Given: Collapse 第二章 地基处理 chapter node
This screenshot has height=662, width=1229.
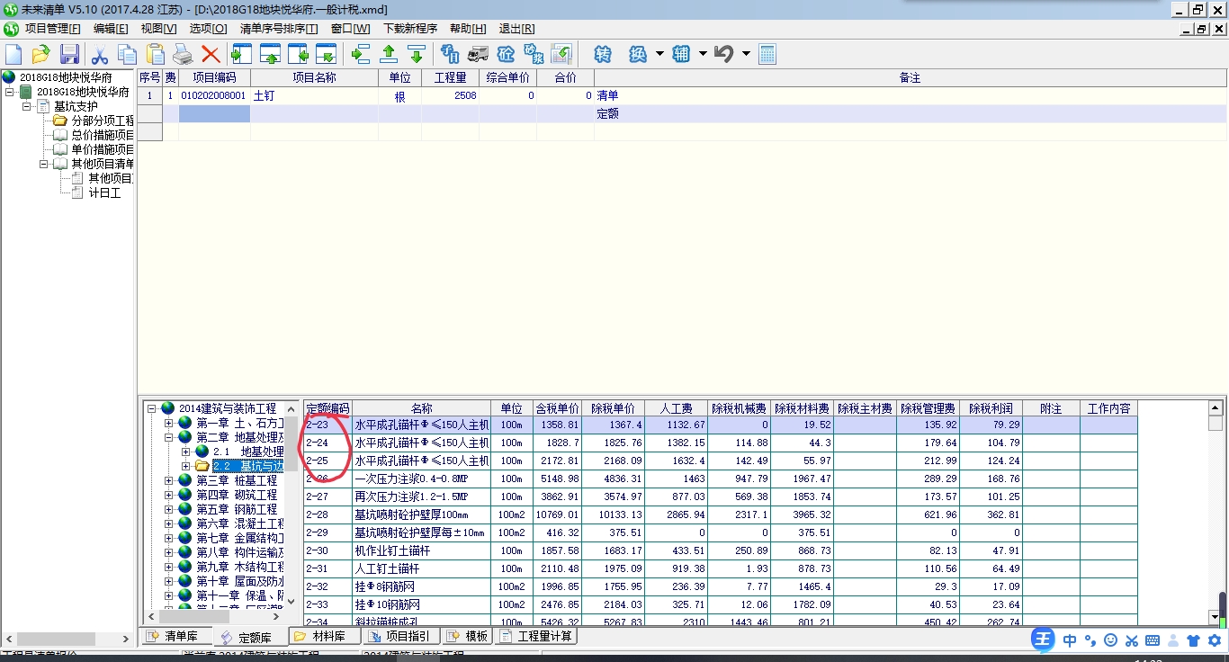Looking at the screenshot, I should click(169, 437).
